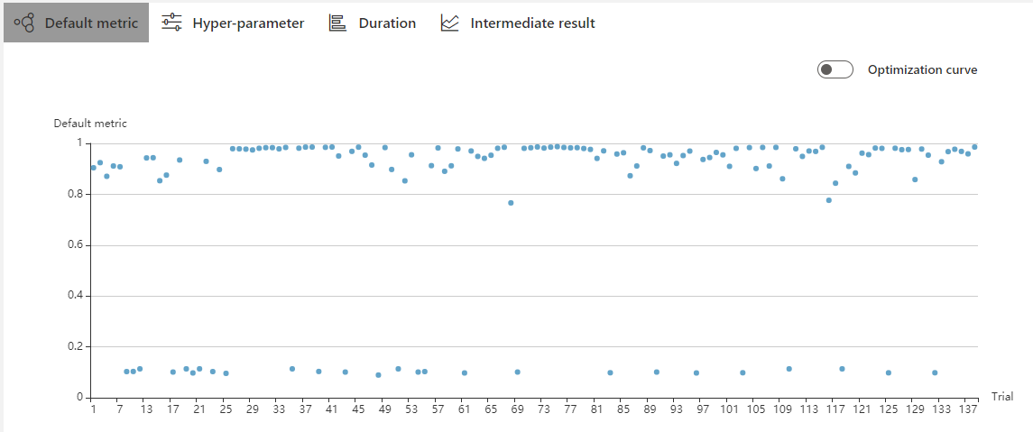This screenshot has width=1033, height=432.
Task: Click the x-axis tick label 101
Action: 729,409
